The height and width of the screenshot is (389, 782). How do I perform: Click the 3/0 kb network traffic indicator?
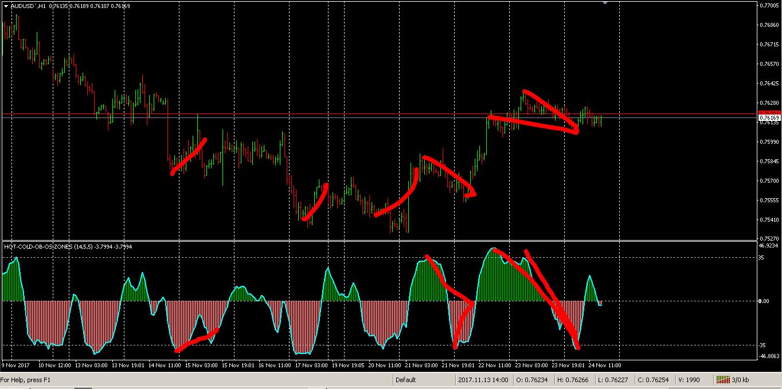[740, 379]
